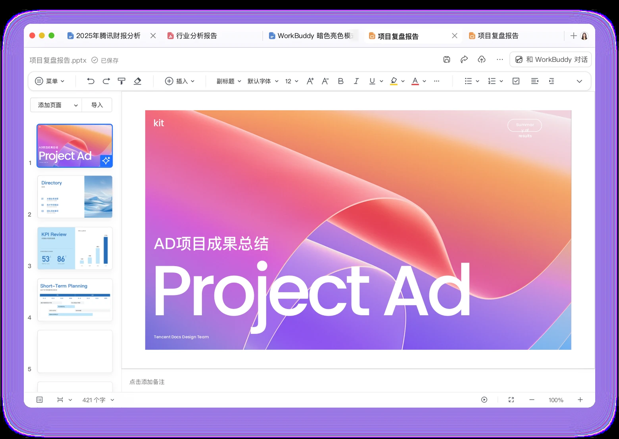The height and width of the screenshot is (439, 619).
Task: Click the eraser clear-format icon
Action: coord(138,81)
